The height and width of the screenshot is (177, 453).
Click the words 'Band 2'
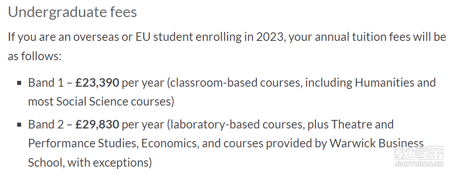46,124
